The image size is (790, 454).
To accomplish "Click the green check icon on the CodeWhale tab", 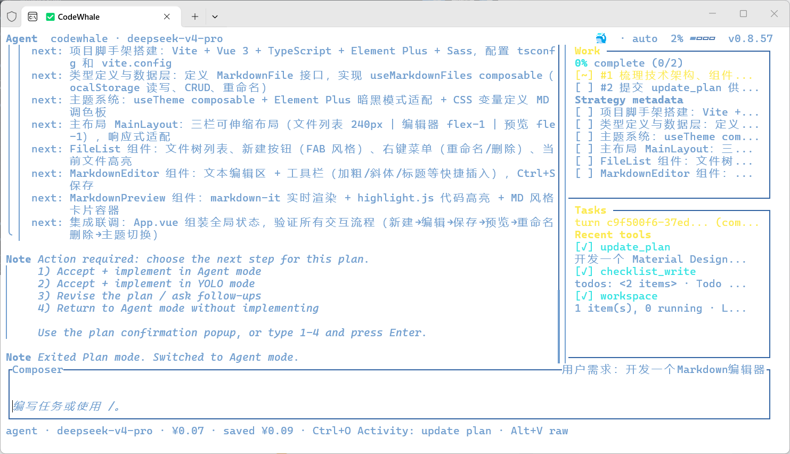I will point(51,17).
